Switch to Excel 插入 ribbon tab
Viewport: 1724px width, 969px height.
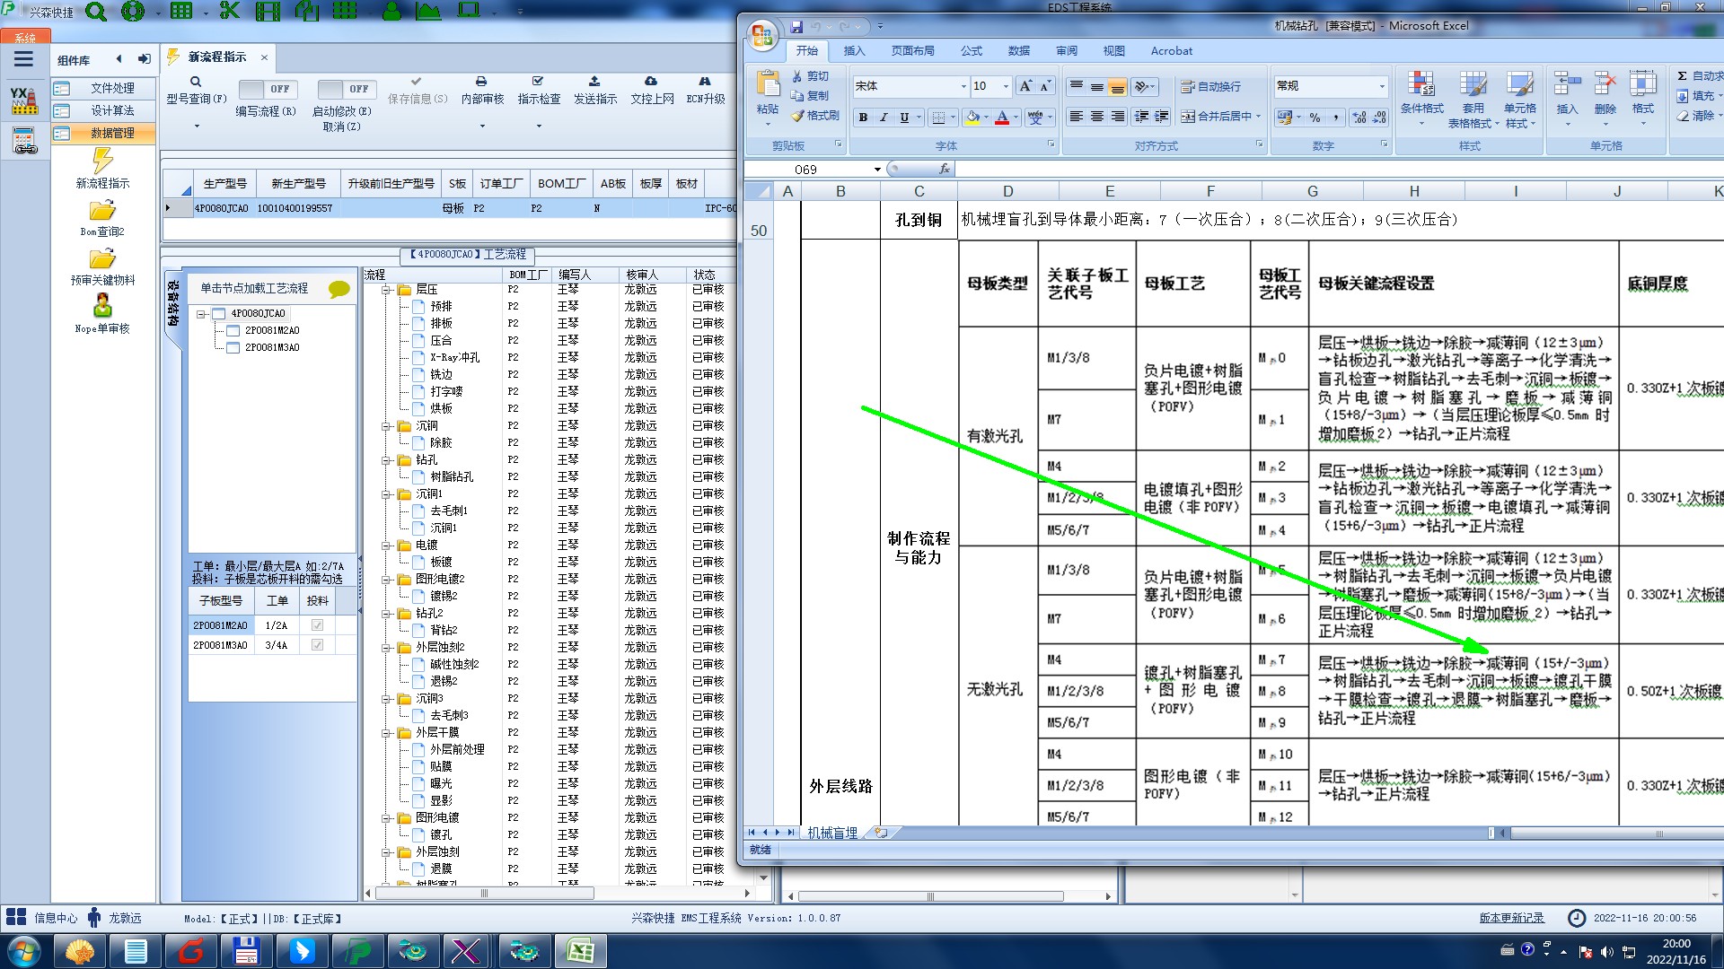[x=854, y=51]
